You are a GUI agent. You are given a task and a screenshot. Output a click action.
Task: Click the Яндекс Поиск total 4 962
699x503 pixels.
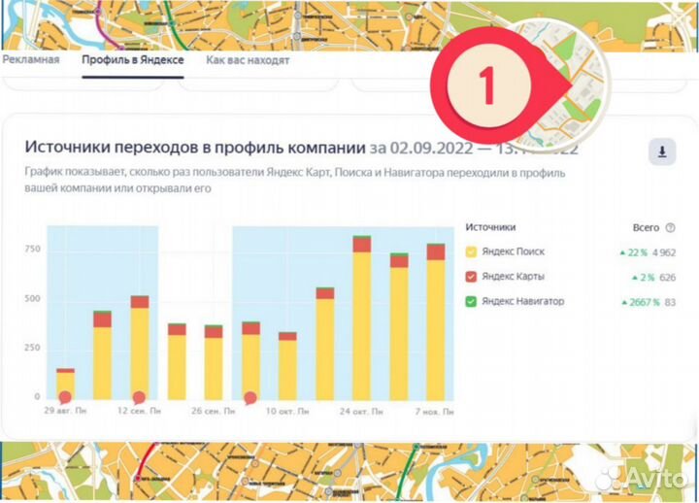click(664, 252)
